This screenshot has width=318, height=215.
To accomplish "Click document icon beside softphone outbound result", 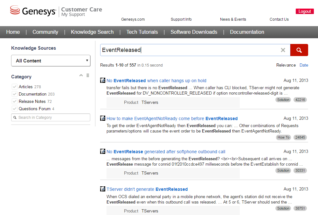I will (x=103, y=151).
